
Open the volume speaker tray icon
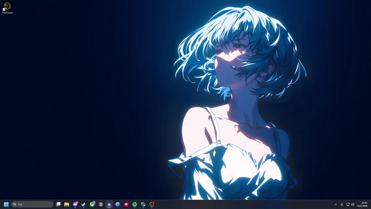tap(353, 204)
